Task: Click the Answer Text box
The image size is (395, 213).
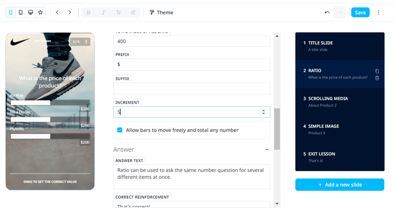Action: [x=191, y=176]
